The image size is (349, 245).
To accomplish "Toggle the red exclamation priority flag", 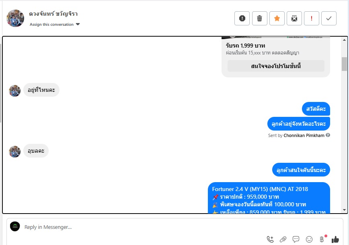I will (x=312, y=18).
